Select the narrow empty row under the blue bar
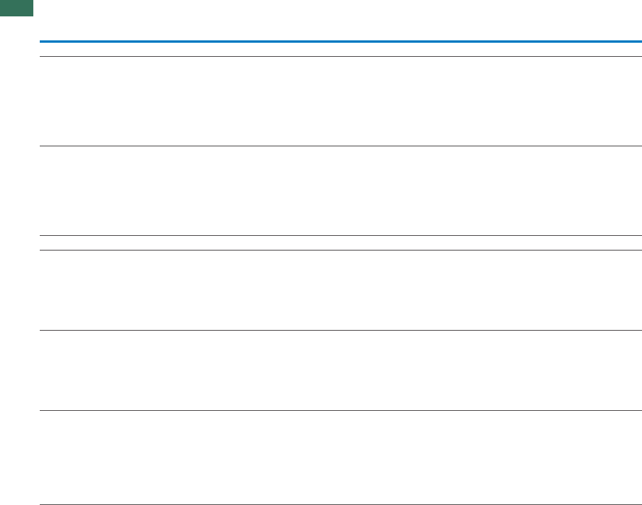Image resolution: width=642 pixels, height=505 pixels. [x=340, y=49]
